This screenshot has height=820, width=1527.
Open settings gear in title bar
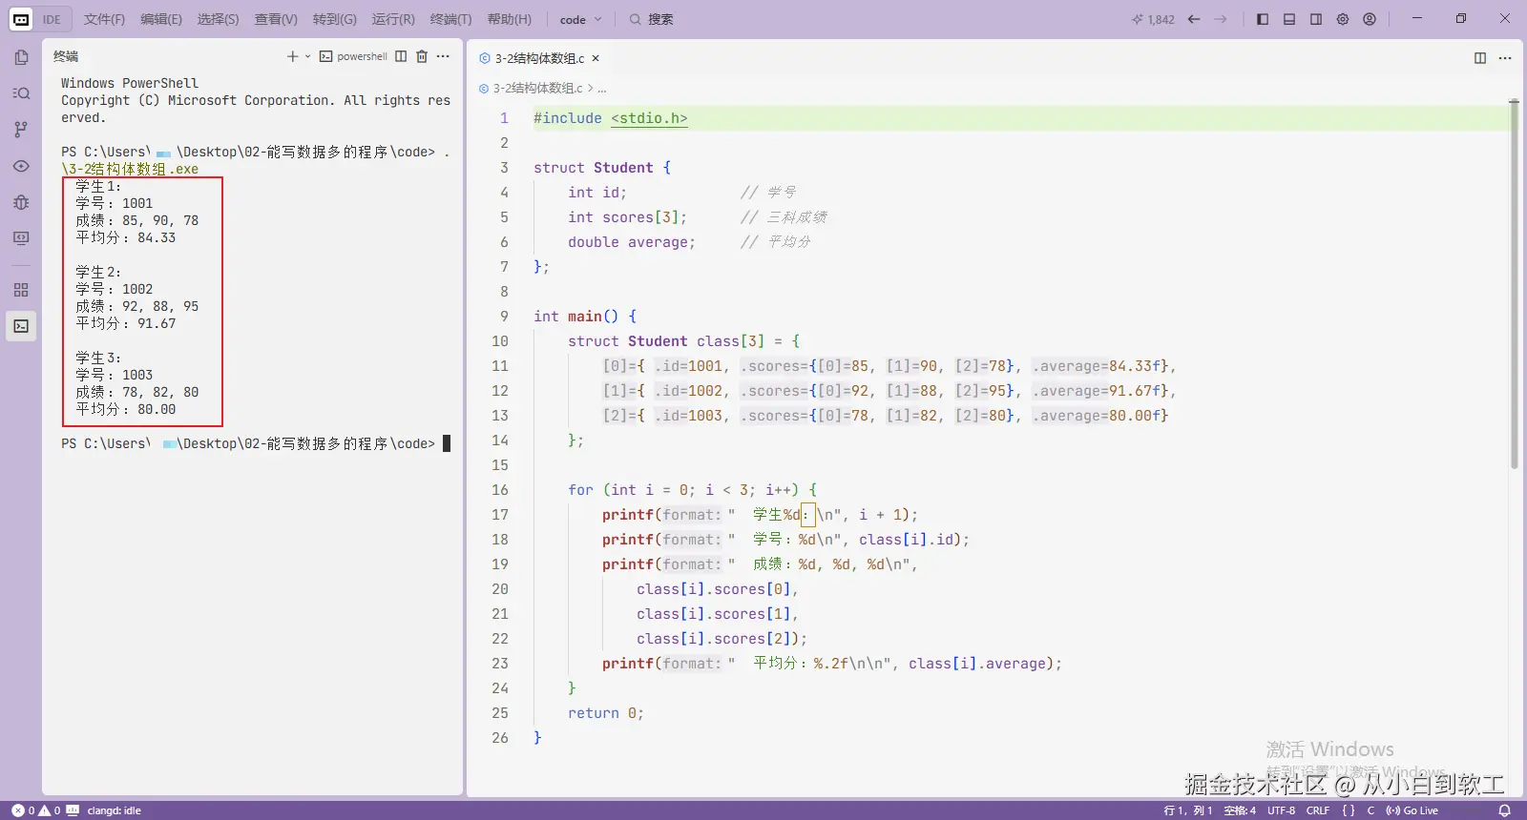point(1343,19)
